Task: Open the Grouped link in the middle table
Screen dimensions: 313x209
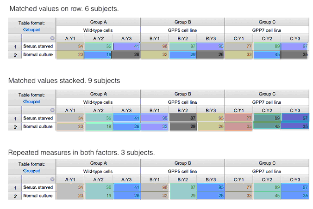Action: click(x=32, y=102)
